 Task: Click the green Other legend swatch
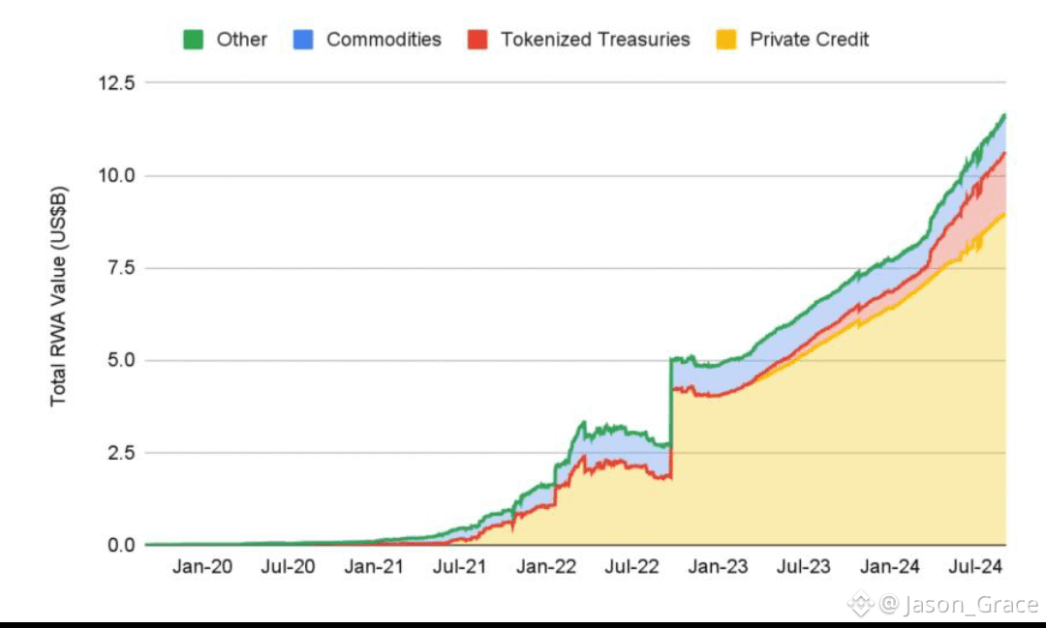pos(193,40)
